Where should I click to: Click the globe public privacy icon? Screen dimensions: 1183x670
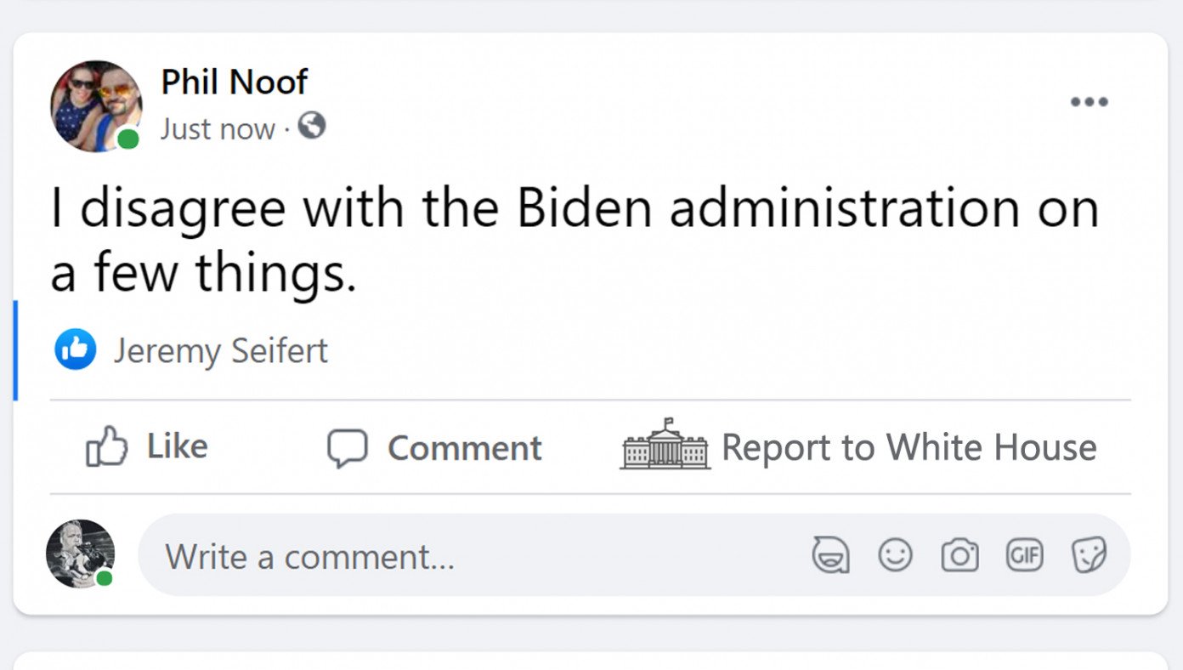(313, 128)
